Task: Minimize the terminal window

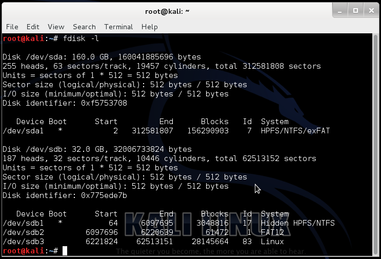Action: (339, 10)
